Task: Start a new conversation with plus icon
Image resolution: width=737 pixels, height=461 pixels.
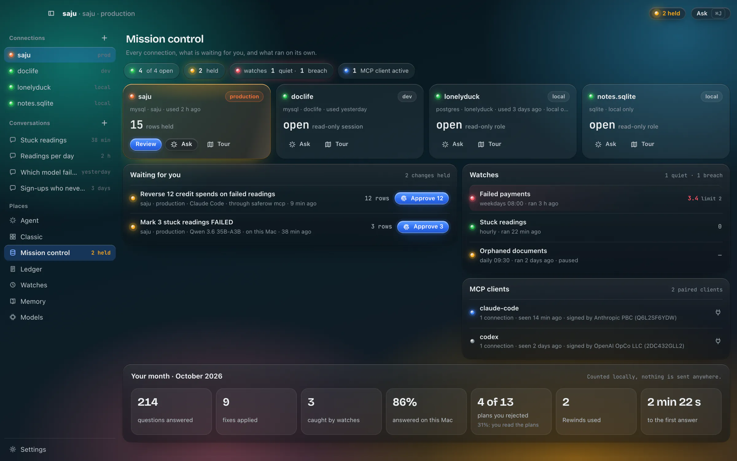Action: coord(104,123)
